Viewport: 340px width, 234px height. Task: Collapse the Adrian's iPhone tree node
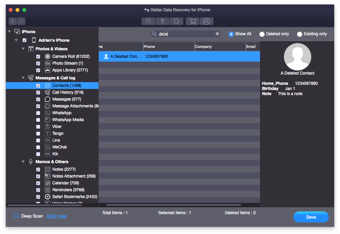pos(16,40)
